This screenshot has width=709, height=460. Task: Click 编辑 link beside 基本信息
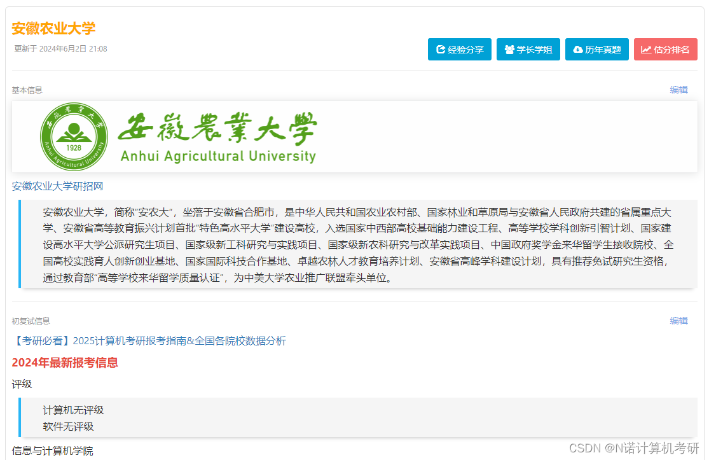(x=678, y=90)
